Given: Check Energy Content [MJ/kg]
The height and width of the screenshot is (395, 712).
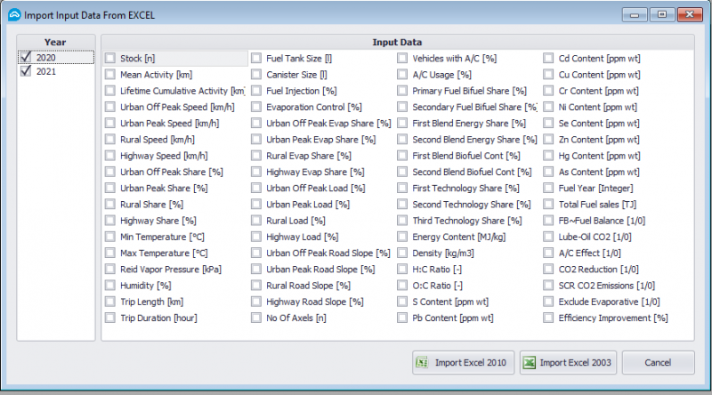Looking at the screenshot, I should coord(402,237).
